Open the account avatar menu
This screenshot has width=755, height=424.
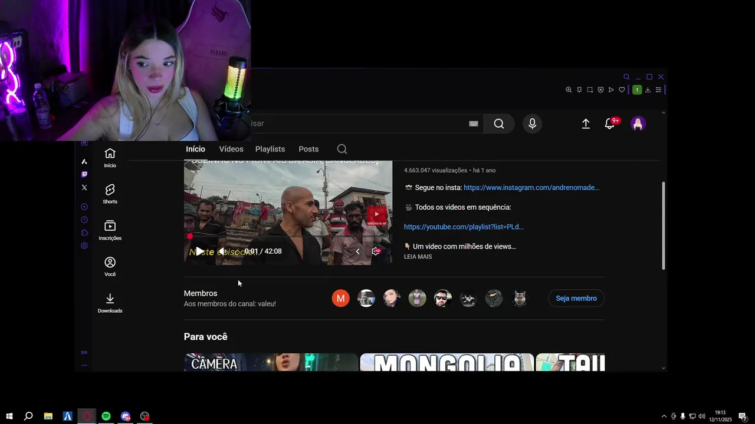click(x=638, y=124)
